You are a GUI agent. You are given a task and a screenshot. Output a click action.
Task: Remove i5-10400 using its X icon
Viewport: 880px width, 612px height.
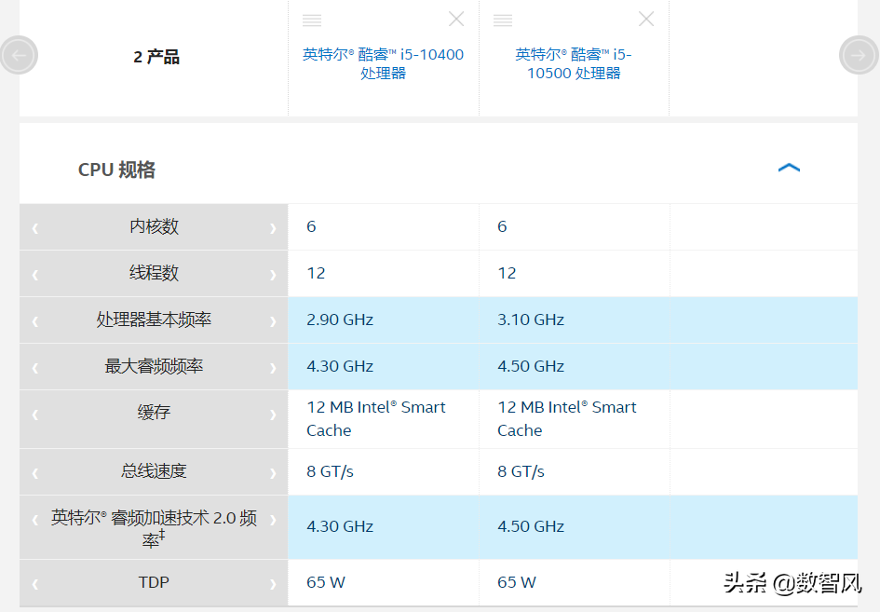456,19
